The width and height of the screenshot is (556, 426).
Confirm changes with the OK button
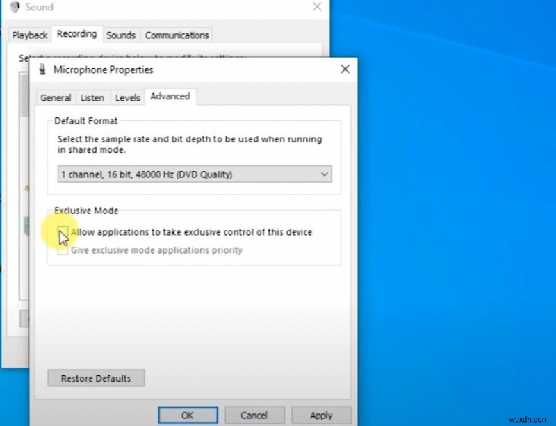point(188,415)
